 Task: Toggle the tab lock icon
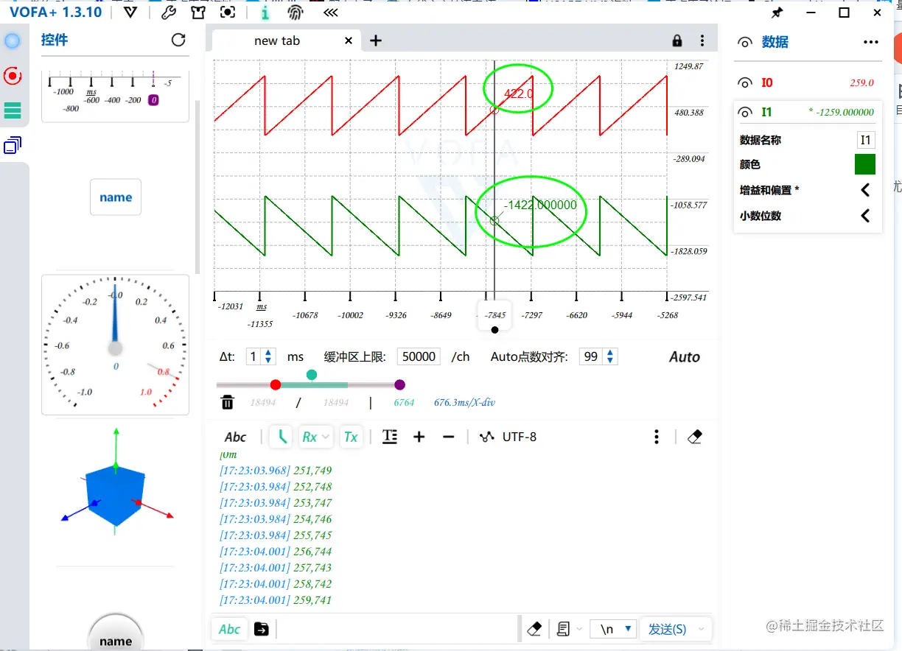click(x=676, y=41)
